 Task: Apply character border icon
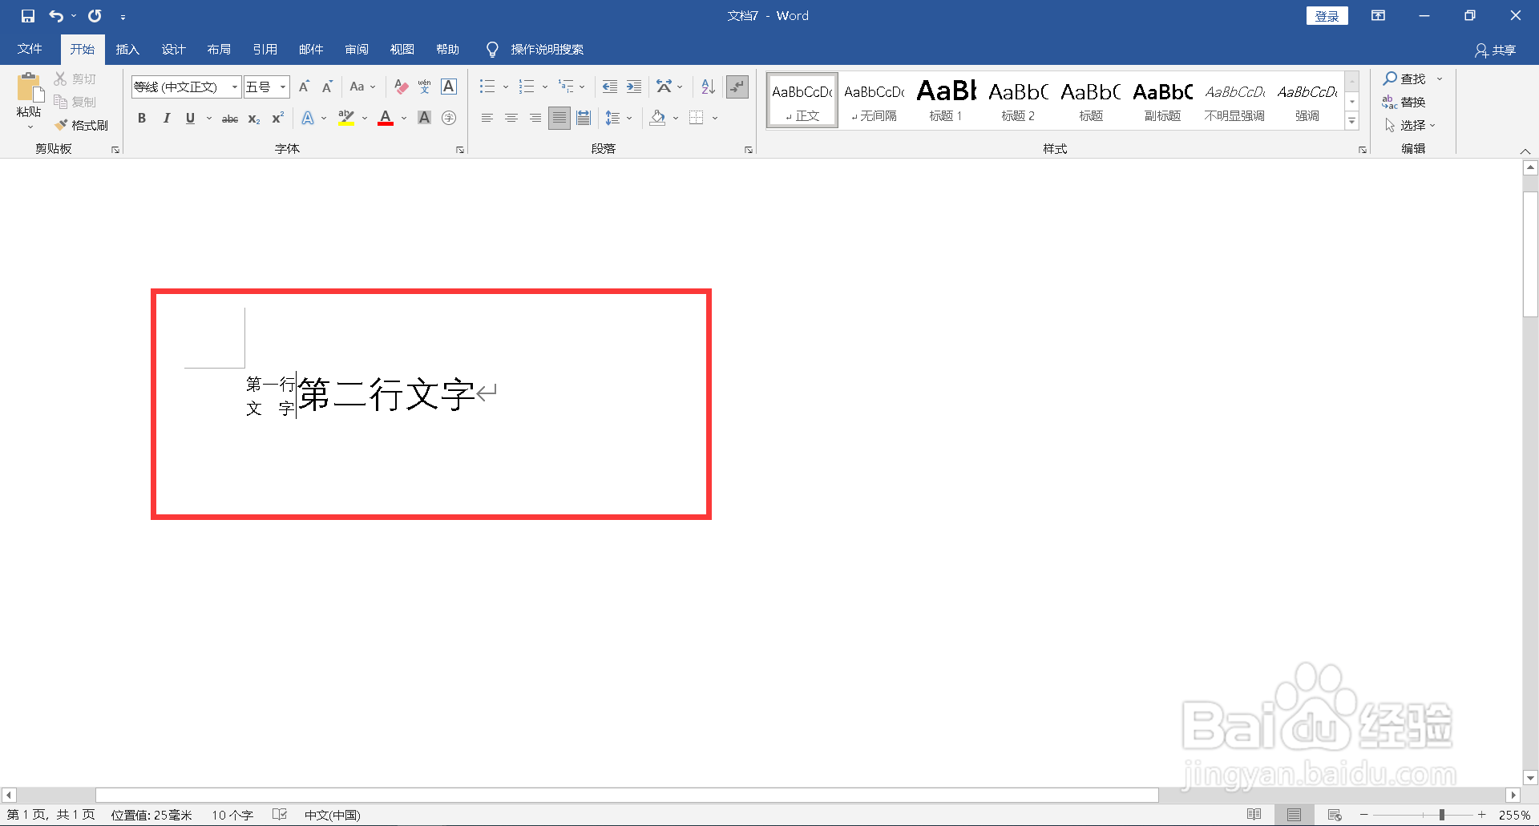[x=449, y=87]
